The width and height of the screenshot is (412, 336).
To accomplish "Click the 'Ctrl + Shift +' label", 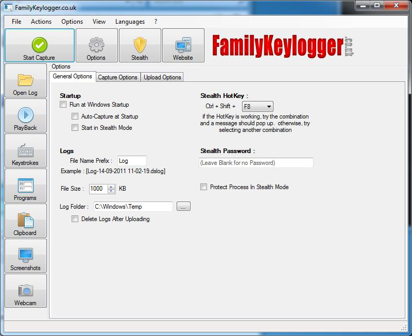I will point(220,106).
